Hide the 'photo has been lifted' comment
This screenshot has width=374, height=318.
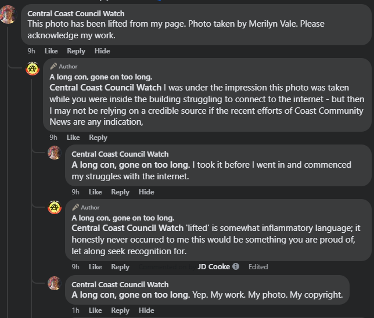point(102,51)
